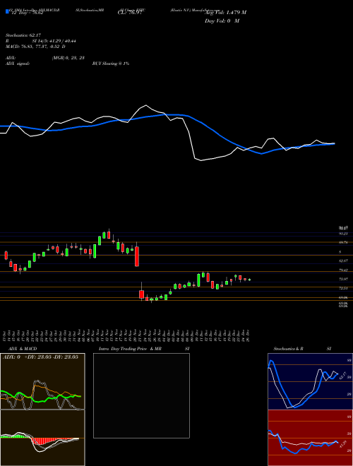Click the blue-background Stochastics chart panel

click(x=310, y=381)
